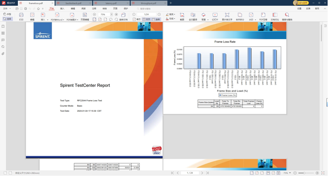Jump to last page in status bar
The height and width of the screenshot is (176, 328).
pyautogui.click(x=208, y=173)
